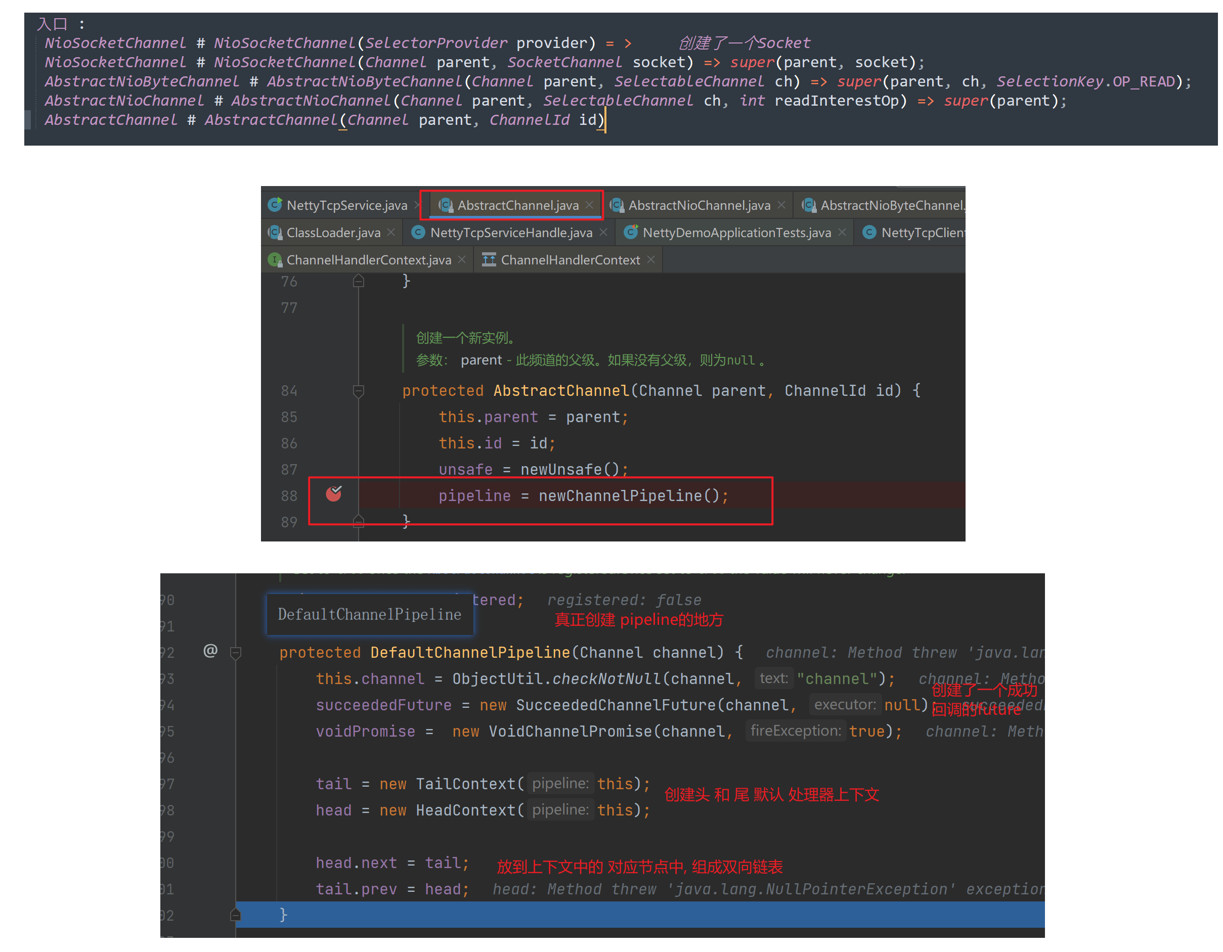
Task: Click the ChannelHandlerContext.java interface icon
Action: tap(275, 260)
